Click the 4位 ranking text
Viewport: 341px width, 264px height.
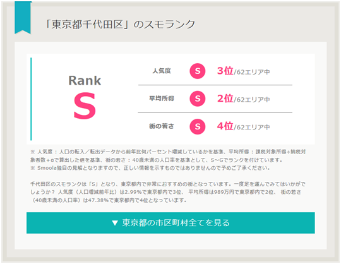pyautogui.click(x=225, y=126)
